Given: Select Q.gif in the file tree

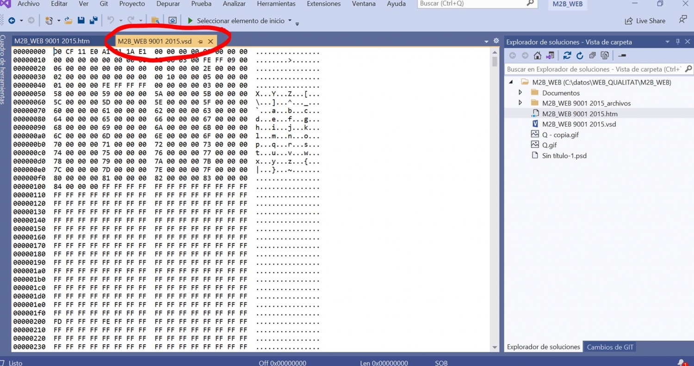Looking at the screenshot, I should 549,145.
